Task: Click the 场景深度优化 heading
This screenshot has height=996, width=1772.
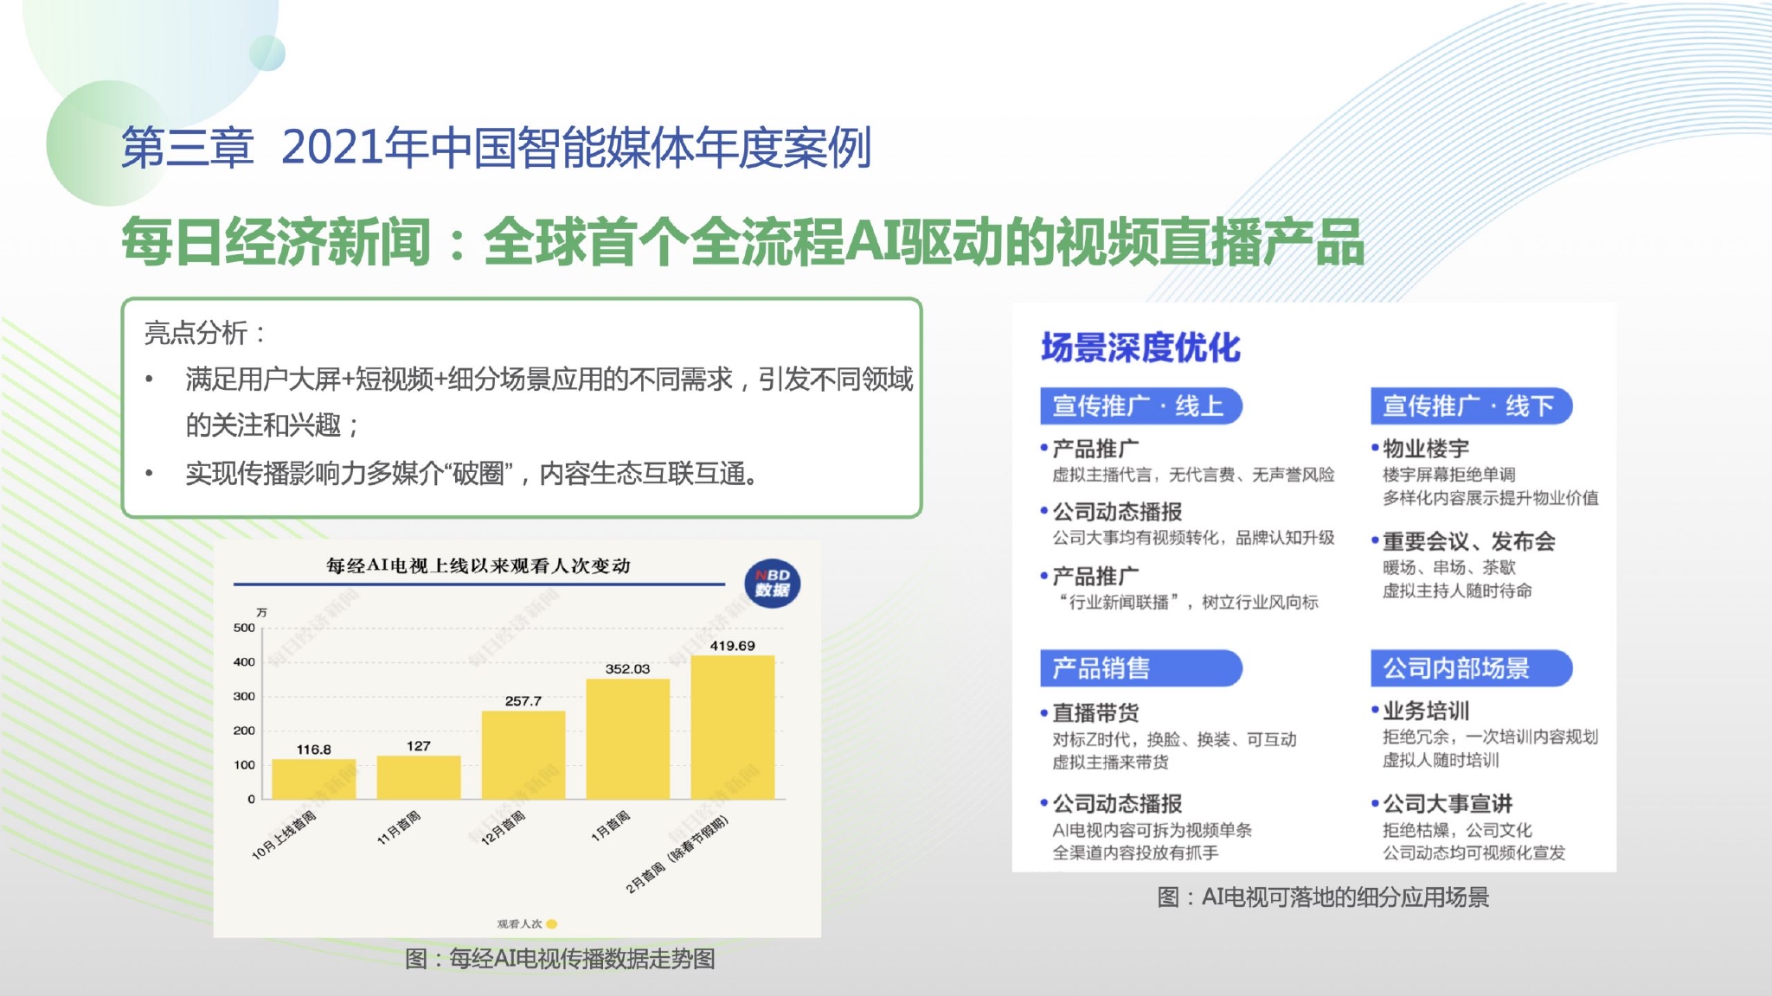Action: (x=1140, y=348)
